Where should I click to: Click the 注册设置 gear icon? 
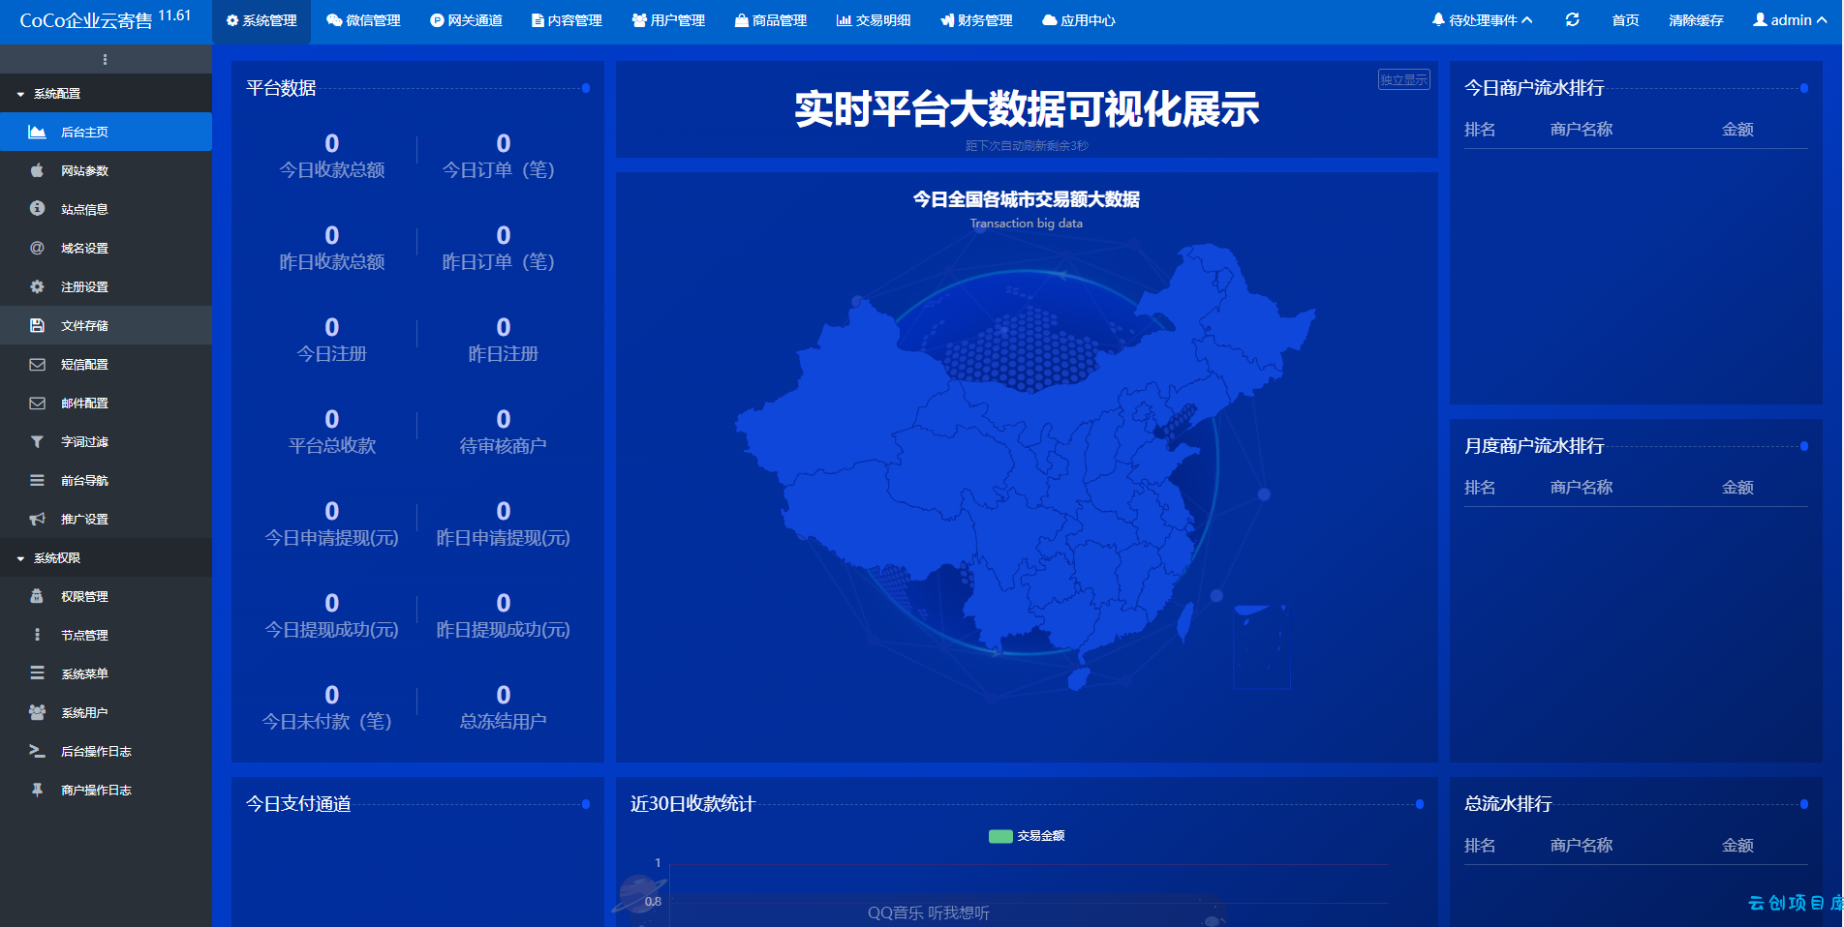[37, 286]
